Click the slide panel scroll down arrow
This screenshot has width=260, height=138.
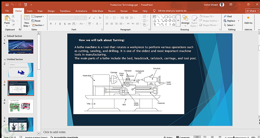[39, 133]
